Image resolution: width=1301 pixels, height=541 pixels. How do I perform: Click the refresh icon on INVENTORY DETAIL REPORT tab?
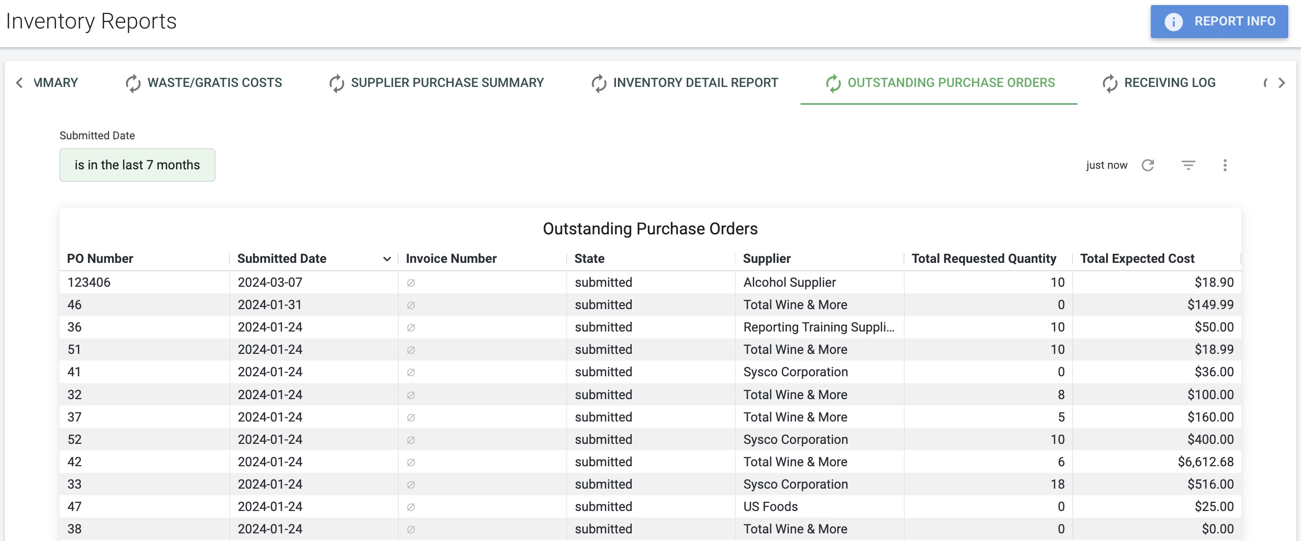tap(599, 83)
